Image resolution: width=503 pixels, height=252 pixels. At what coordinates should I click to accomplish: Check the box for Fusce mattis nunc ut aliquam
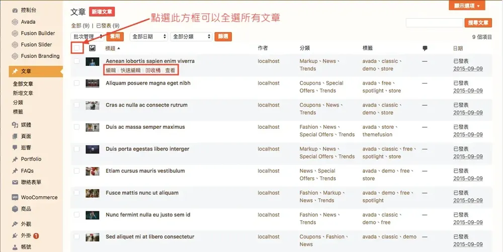76,193
